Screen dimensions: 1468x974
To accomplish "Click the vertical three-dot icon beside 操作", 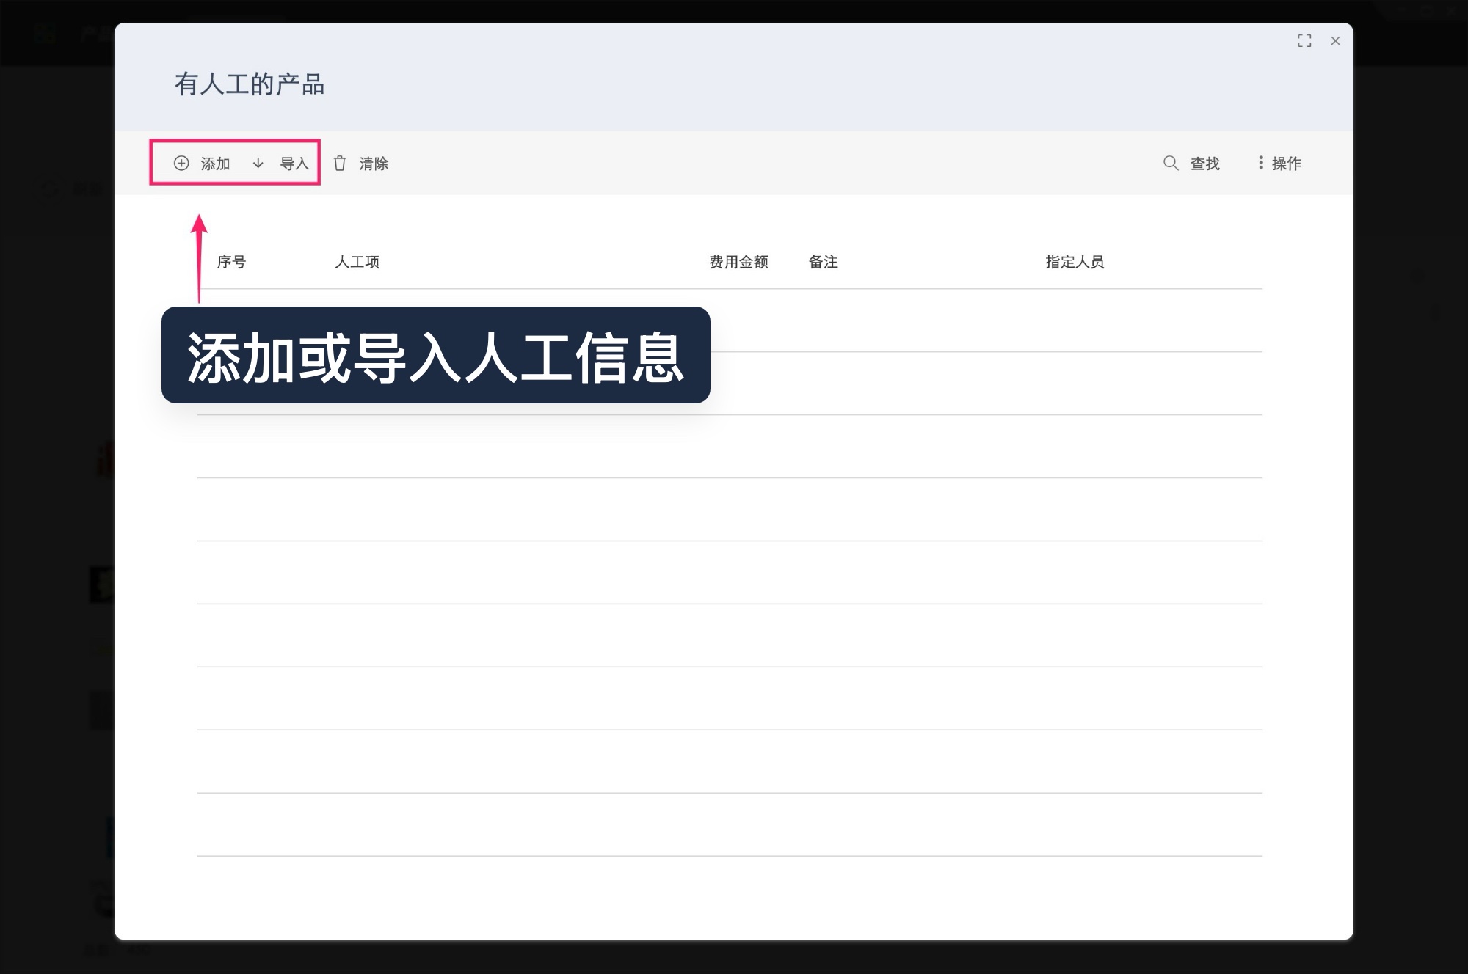I will pos(1260,163).
